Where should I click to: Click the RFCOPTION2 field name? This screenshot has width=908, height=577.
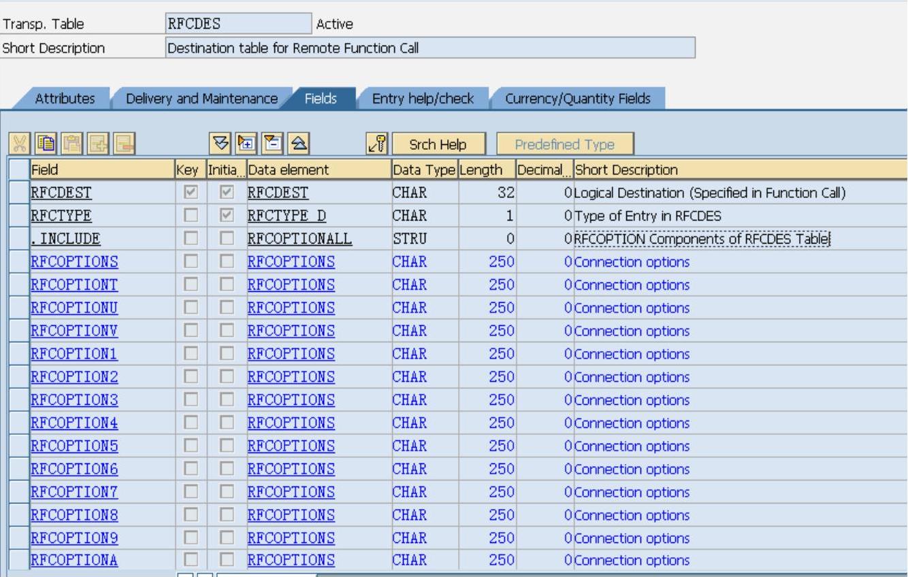click(x=74, y=377)
